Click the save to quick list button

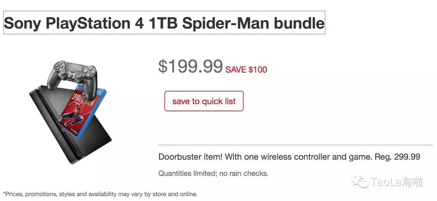pyautogui.click(x=204, y=101)
